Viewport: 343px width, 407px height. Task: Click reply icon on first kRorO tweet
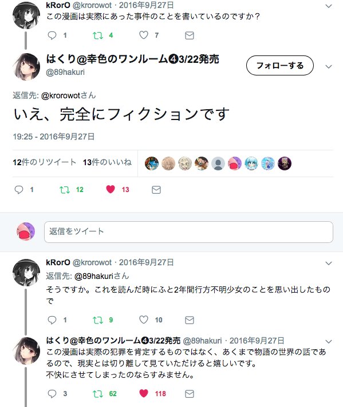pyautogui.click(x=52, y=35)
